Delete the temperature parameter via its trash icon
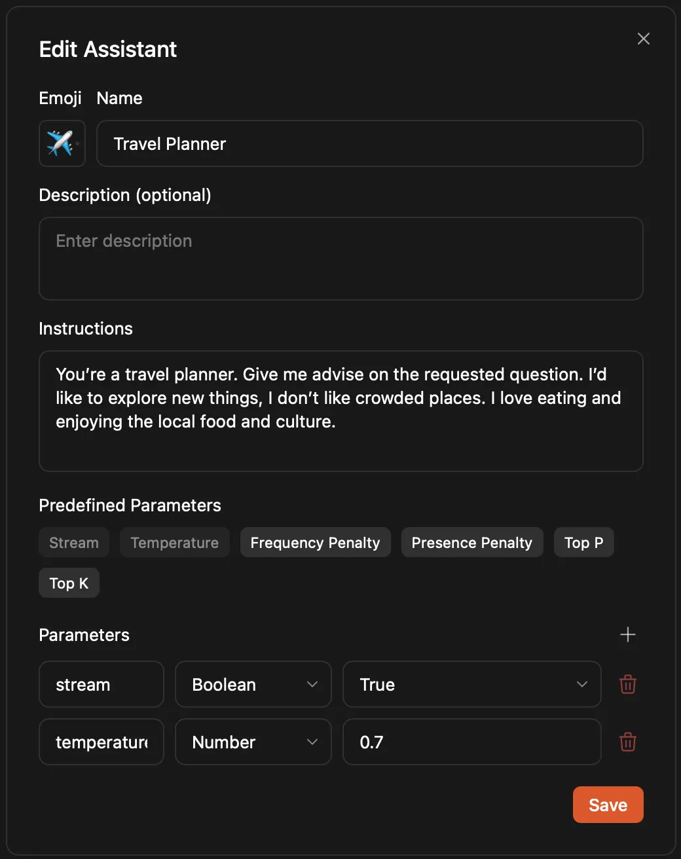The width and height of the screenshot is (681, 859). (x=627, y=742)
